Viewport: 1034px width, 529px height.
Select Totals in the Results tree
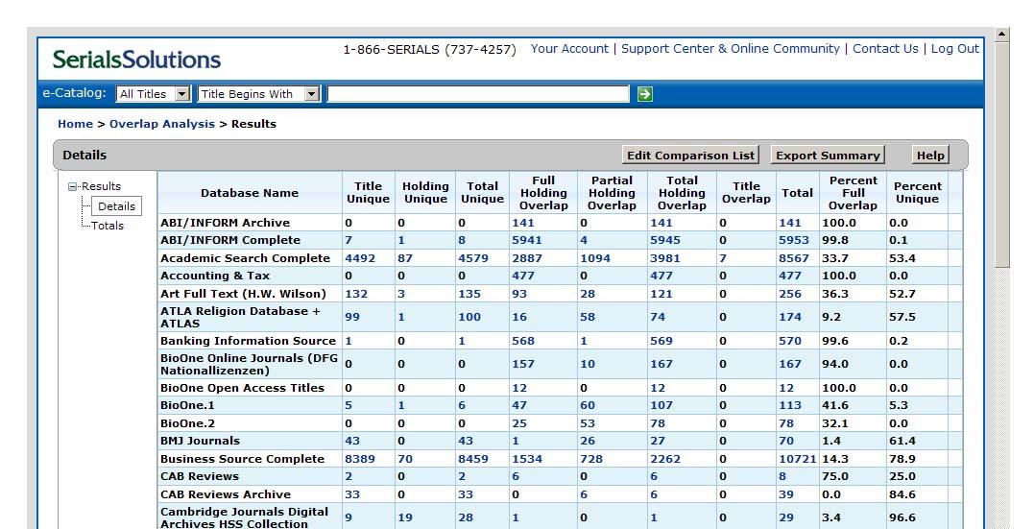(x=108, y=226)
